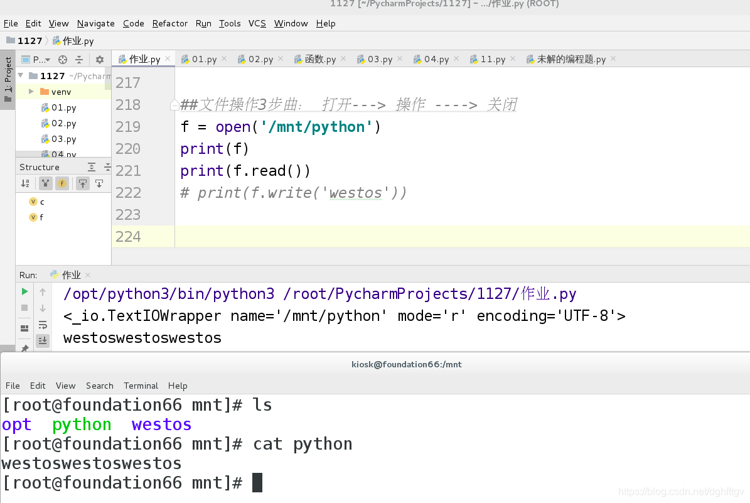This screenshot has width=750, height=503.
Task: Toggle show inherited members in Structure
Action: pyautogui.click(x=45, y=183)
